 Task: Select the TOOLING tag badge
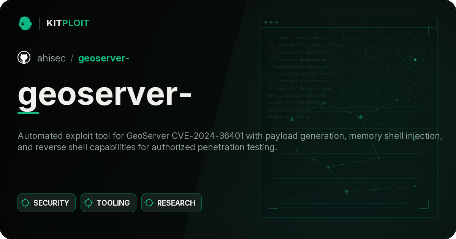pos(108,203)
